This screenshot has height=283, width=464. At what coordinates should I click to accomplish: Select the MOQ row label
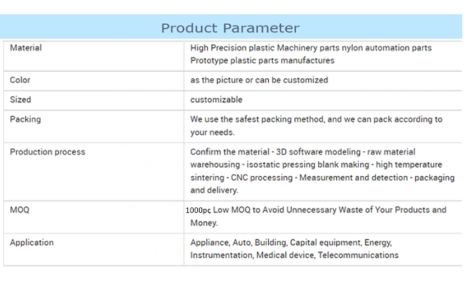pyautogui.click(x=20, y=210)
